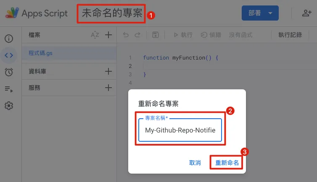
Task: Save project with the floppy disk icon
Action: (155, 35)
